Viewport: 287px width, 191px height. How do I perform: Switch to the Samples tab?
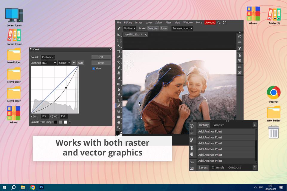tap(218, 125)
